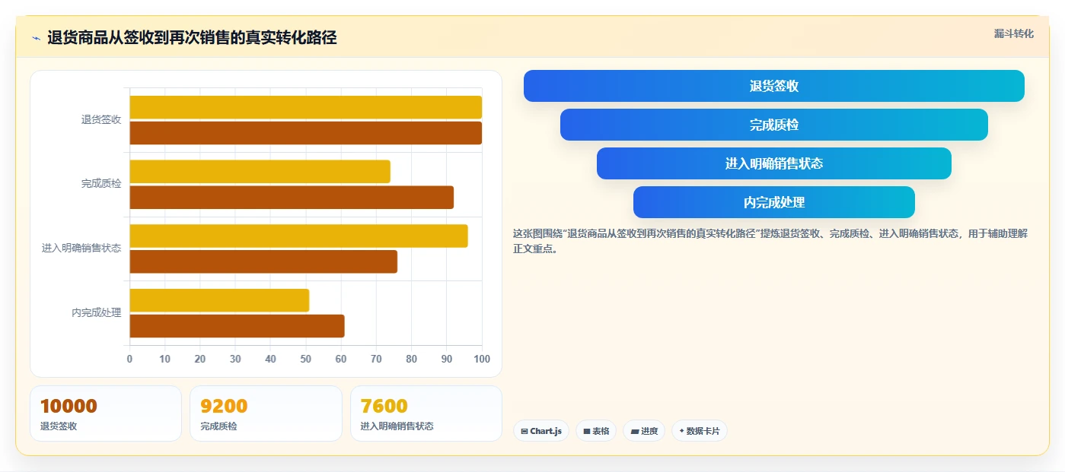
Task: Click the brown bar for 完成质检
Action: [292, 198]
